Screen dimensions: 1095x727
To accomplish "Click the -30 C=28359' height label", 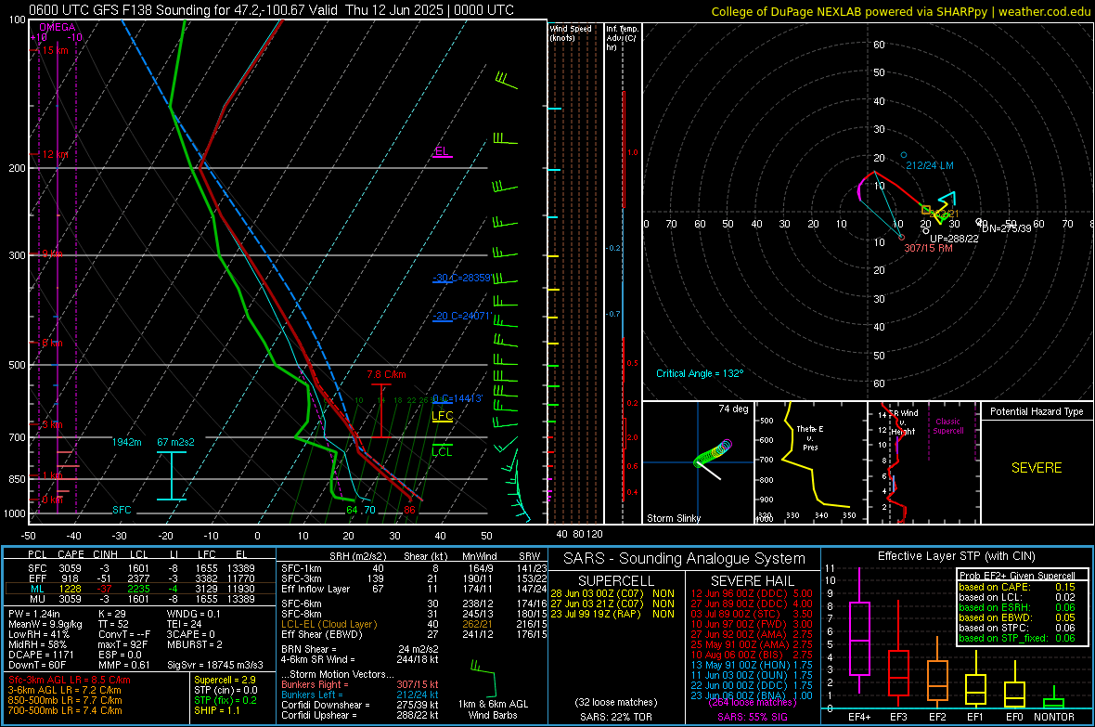I will click(x=461, y=278).
